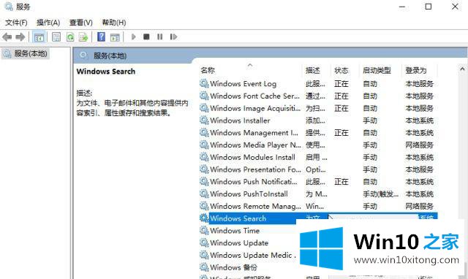The width and height of the screenshot is (468, 279).
Task: Click gear icon of Windows Installer
Action: pyautogui.click(x=204, y=120)
